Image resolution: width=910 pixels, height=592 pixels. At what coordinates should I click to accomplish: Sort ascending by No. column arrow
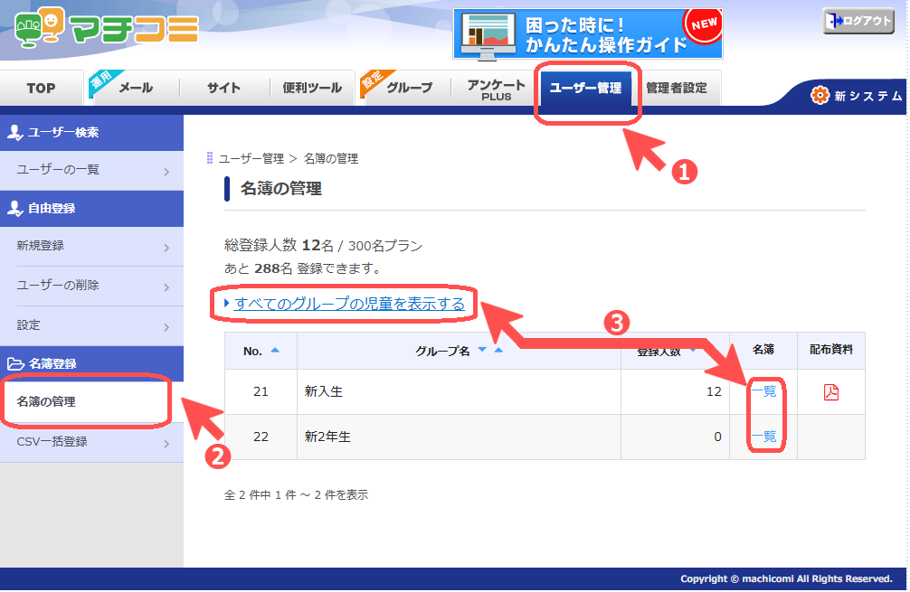[275, 350]
